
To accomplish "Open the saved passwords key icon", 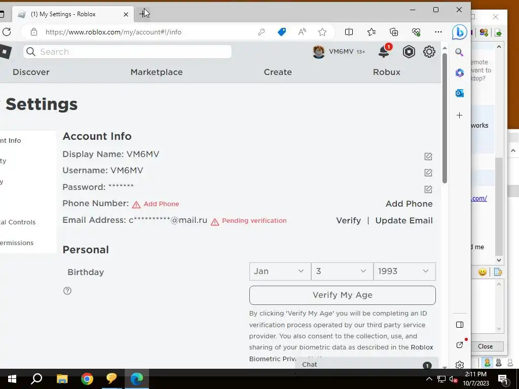I will pos(262,32).
